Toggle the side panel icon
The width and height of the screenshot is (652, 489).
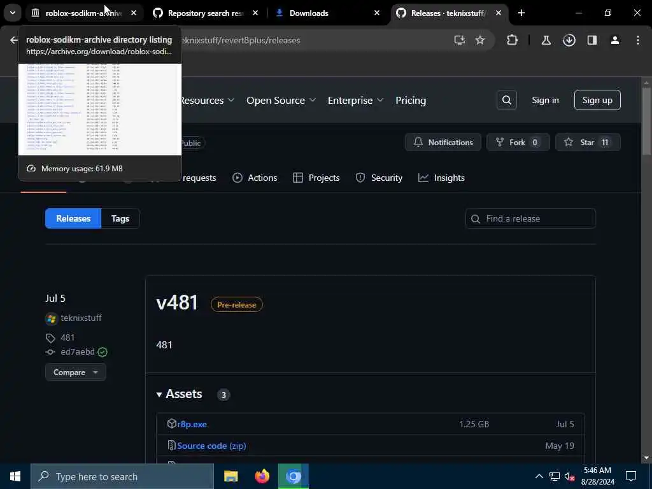pyautogui.click(x=592, y=40)
